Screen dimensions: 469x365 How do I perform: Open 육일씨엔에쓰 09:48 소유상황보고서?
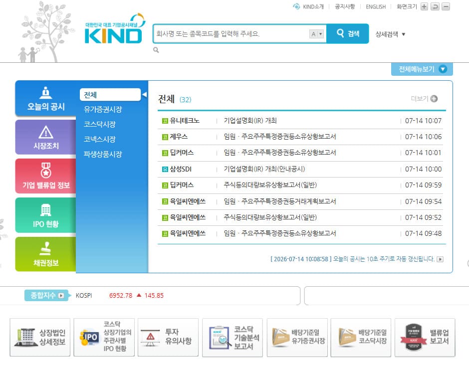tap(280, 233)
